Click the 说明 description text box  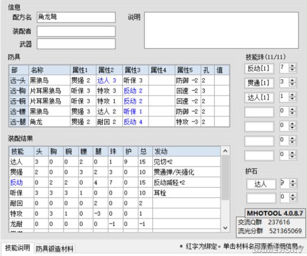222,30
